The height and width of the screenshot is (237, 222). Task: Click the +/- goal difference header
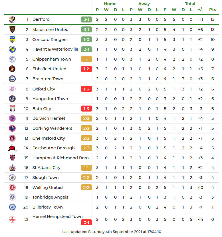click(200, 10)
